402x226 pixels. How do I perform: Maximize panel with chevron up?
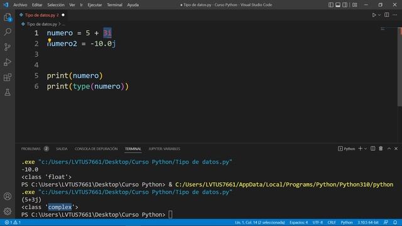389,149
